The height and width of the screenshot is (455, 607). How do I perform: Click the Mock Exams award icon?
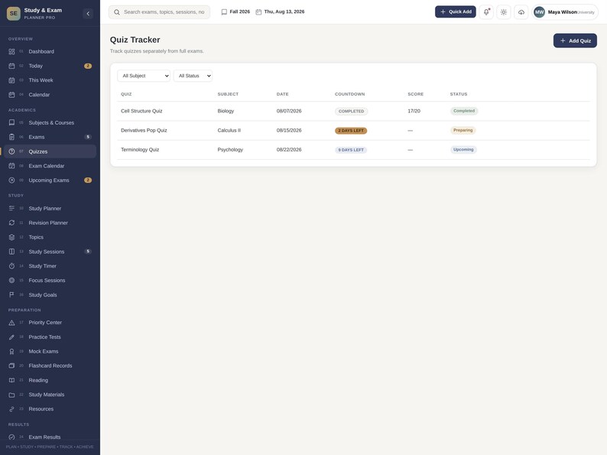tap(11, 351)
